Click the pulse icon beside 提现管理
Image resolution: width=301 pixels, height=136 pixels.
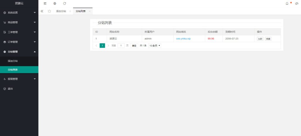click(5, 79)
